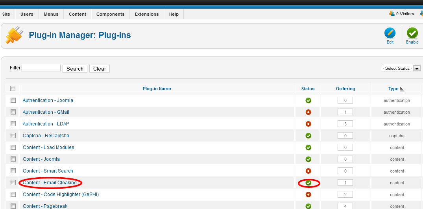Tick checkbox for Content - Load Modules
Image resolution: width=423 pixels, height=209 pixels.
pos(13,147)
